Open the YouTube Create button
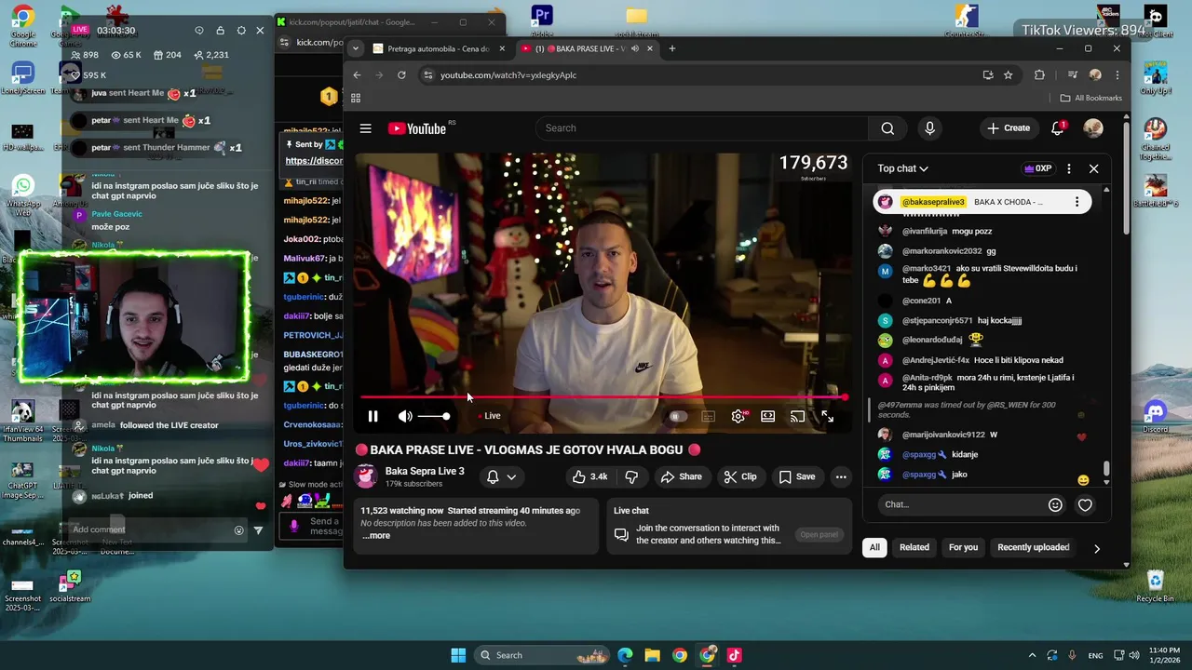 1009,128
